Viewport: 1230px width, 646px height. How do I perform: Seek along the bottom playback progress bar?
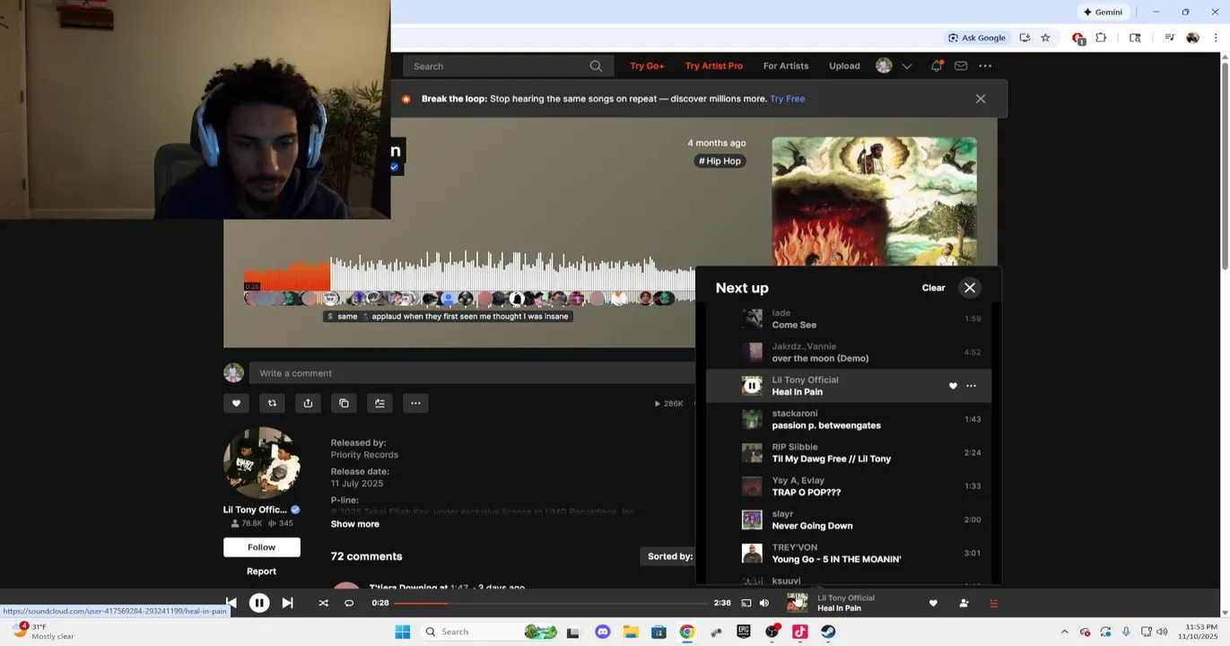[x=550, y=603]
